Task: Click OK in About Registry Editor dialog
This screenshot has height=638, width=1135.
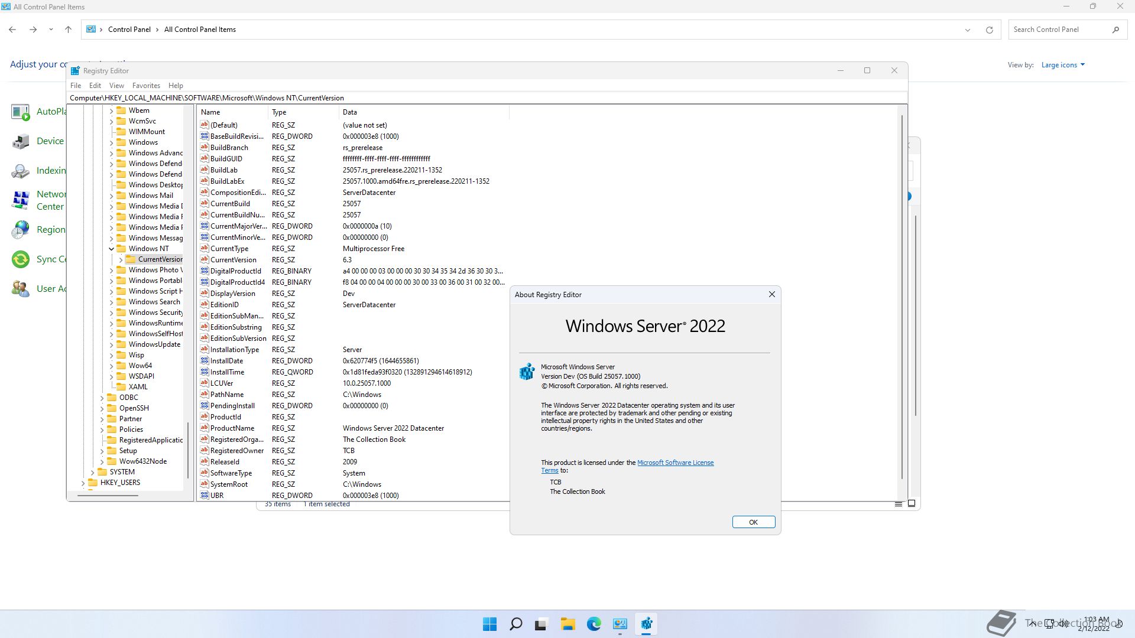Action: pos(753,522)
